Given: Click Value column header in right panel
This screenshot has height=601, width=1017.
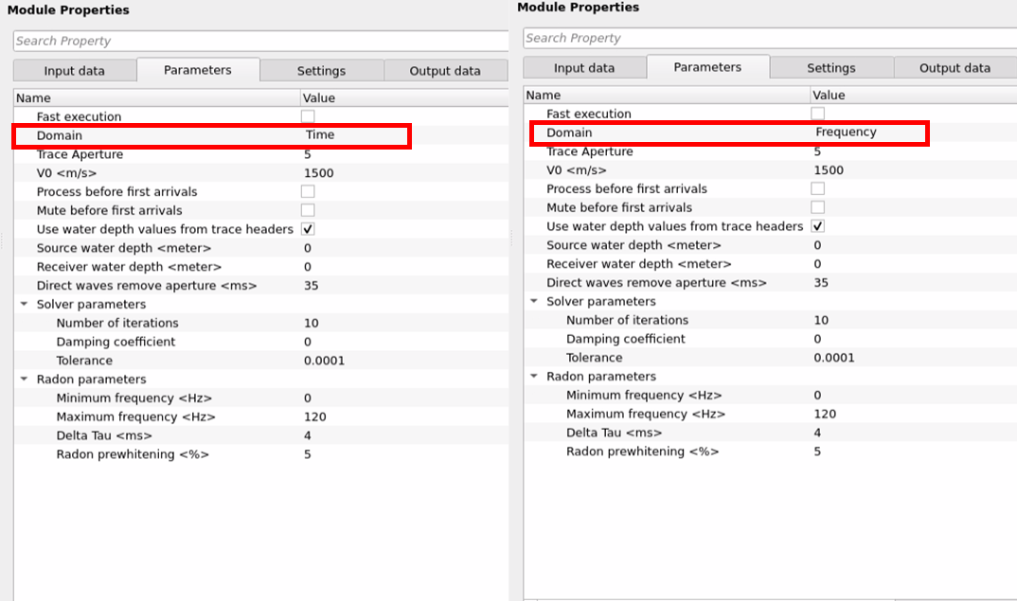Looking at the screenshot, I should coord(909,95).
